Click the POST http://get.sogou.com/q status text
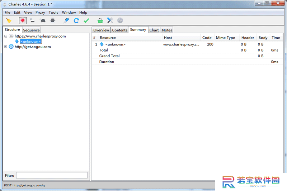Viewport: 287px width, 191px height. point(24,185)
